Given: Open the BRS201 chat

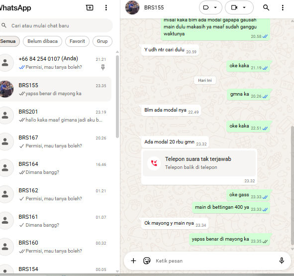Looking at the screenshot, I should [56, 116].
